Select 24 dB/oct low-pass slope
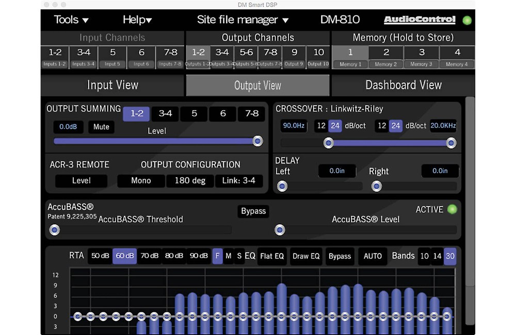 click(x=396, y=126)
